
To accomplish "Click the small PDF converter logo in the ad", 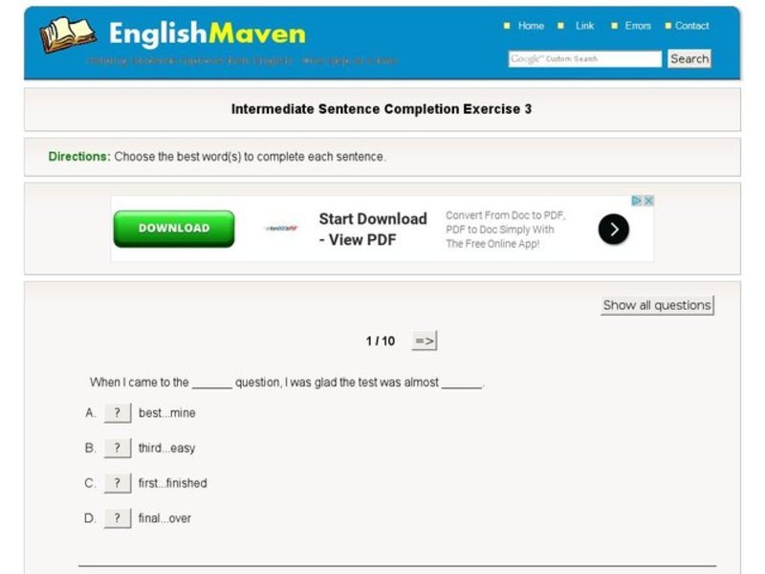I will (280, 230).
